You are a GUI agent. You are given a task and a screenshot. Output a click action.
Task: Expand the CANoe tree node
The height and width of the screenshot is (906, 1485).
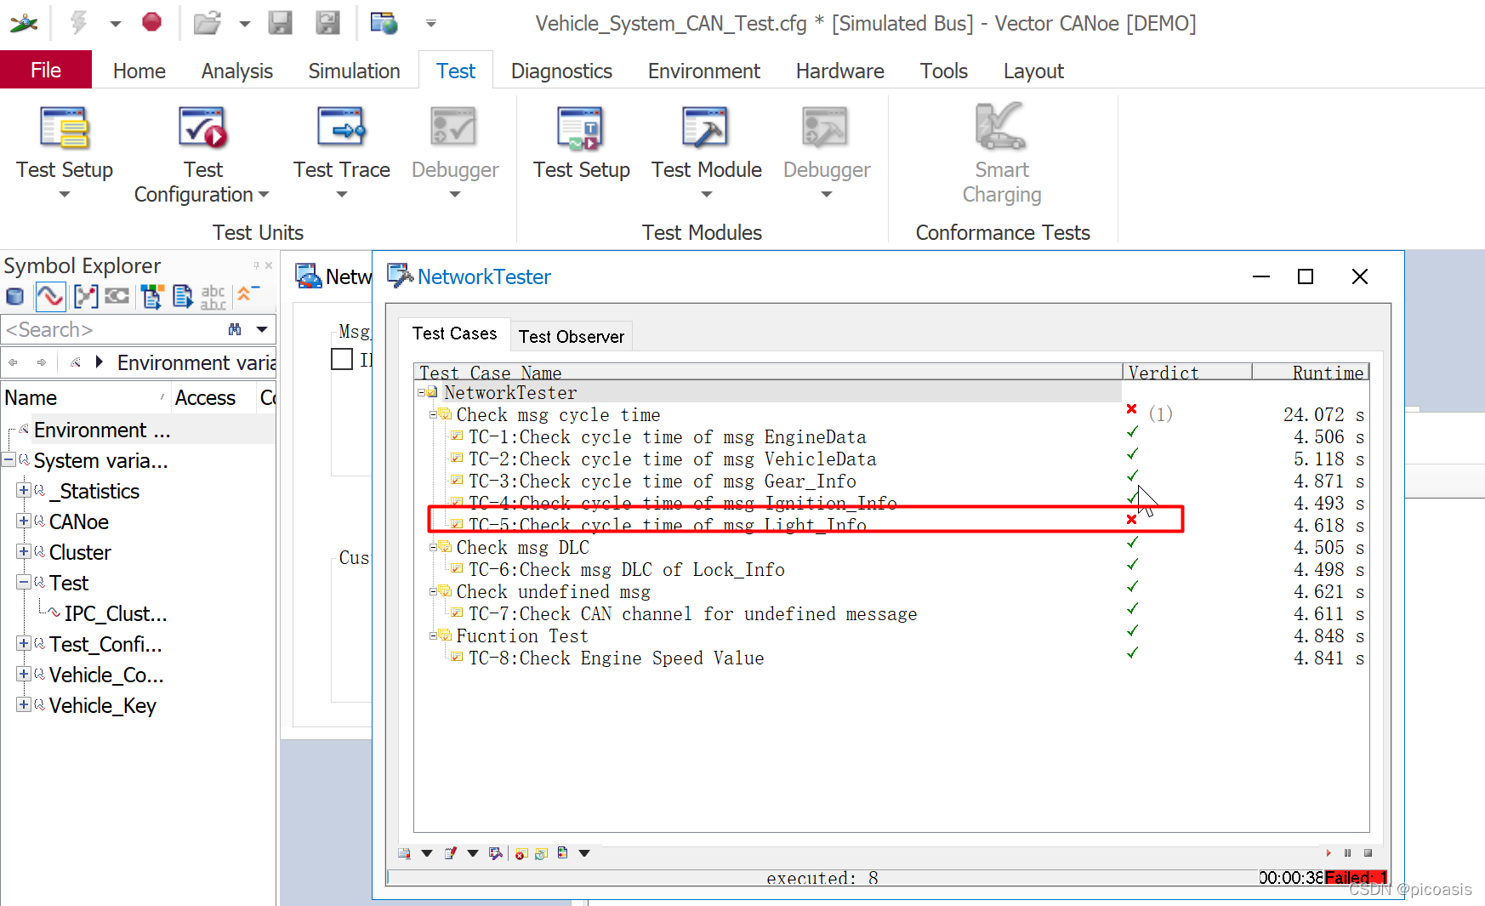(x=24, y=521)
